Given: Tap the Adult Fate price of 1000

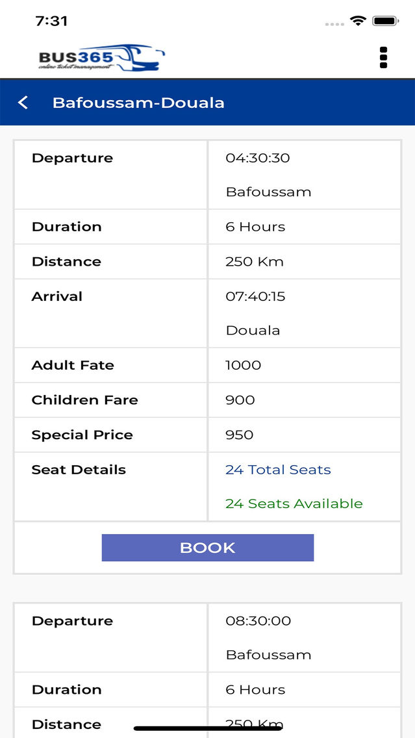Looking at the screenshot, I should 243,365.
